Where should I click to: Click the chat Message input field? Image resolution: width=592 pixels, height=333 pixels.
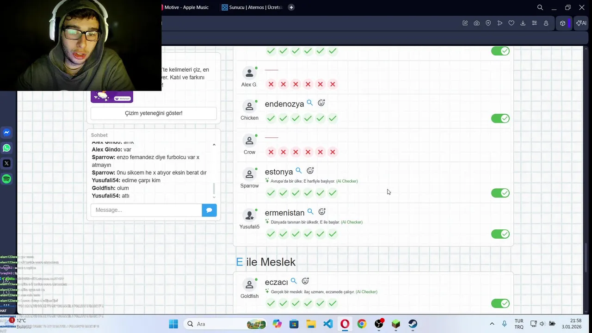point(146,210)
